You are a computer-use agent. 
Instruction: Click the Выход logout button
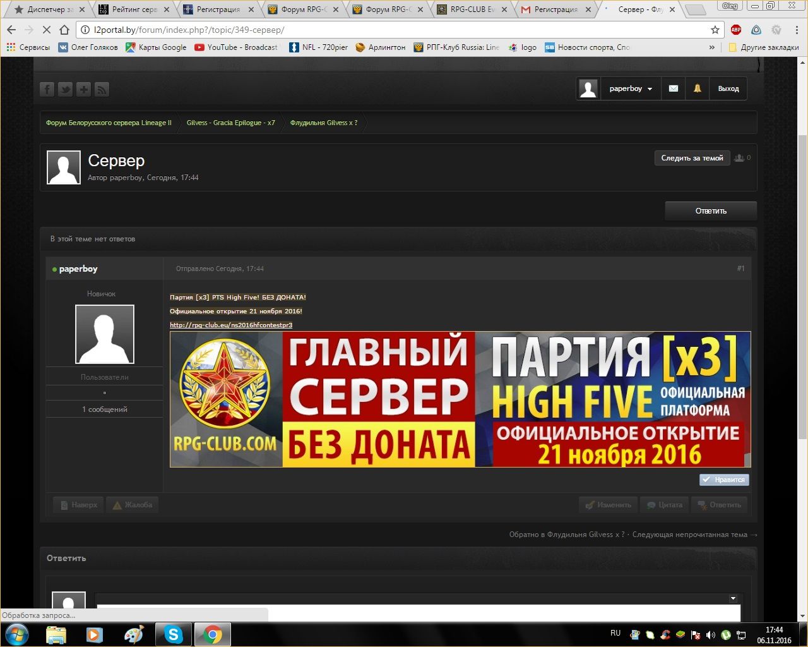tap(728, 88)
